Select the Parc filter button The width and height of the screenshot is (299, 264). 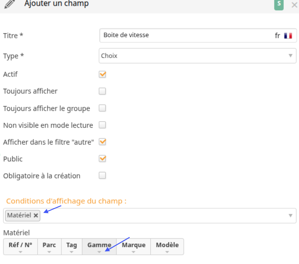[x=49, y=247]
